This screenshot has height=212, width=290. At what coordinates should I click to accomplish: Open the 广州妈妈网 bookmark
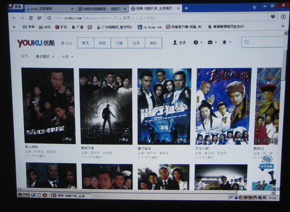coord(115,27)
